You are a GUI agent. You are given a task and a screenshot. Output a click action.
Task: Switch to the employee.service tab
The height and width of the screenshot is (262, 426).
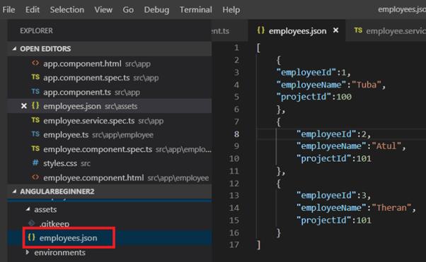point(386,30)
